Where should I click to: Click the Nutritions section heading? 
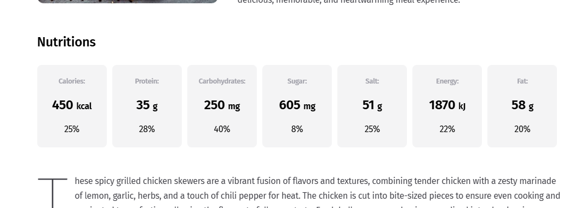66,42
